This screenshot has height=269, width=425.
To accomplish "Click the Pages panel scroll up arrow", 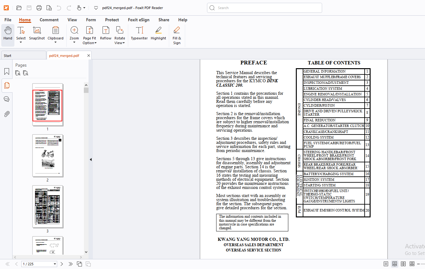I will tap(86, 85).
